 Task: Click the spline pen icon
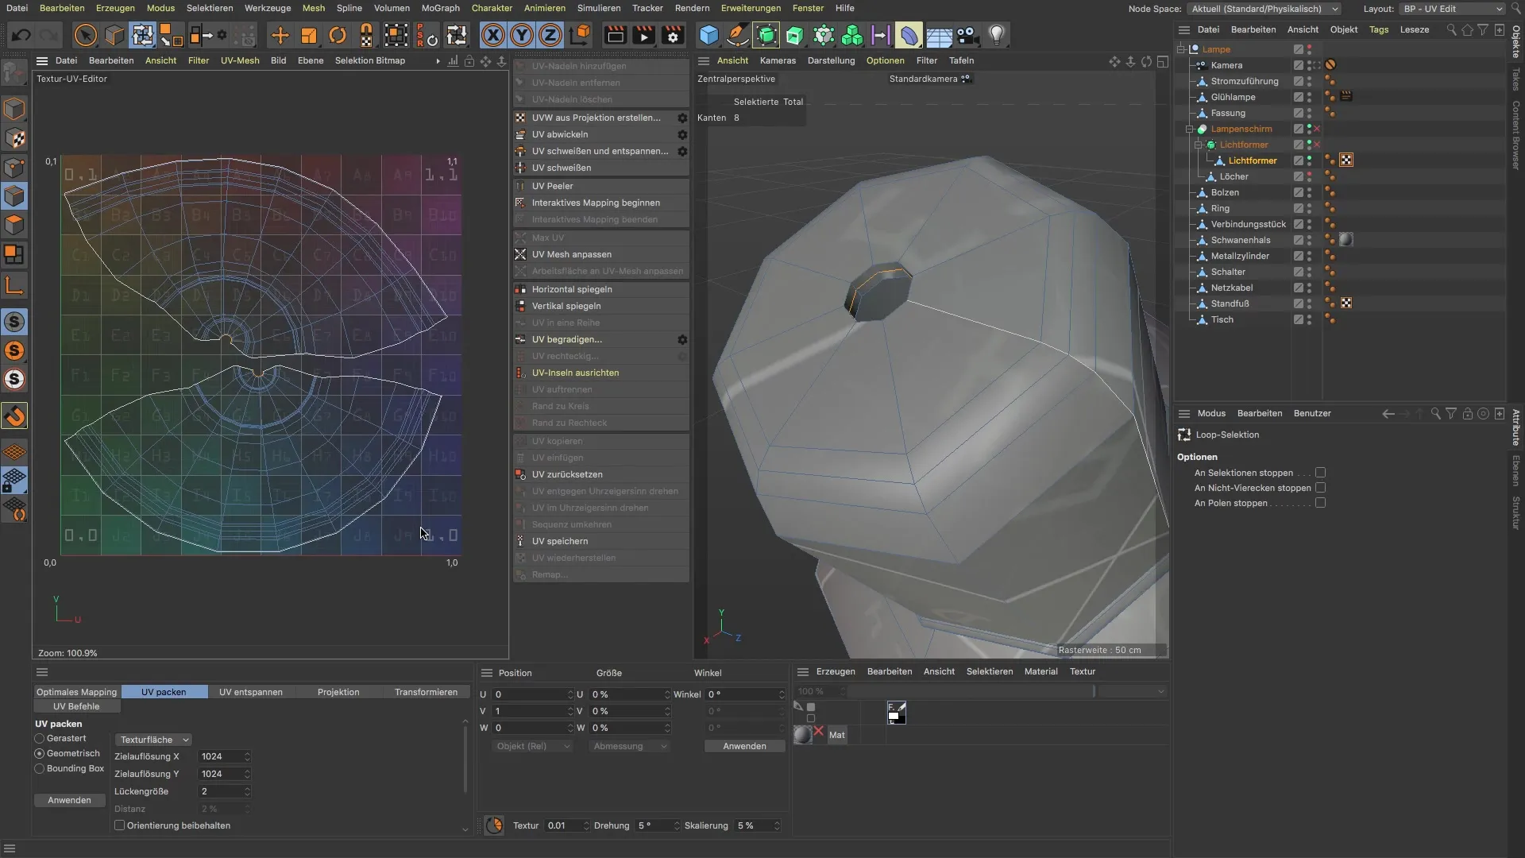pyautogui.click(x=737, y=35)
